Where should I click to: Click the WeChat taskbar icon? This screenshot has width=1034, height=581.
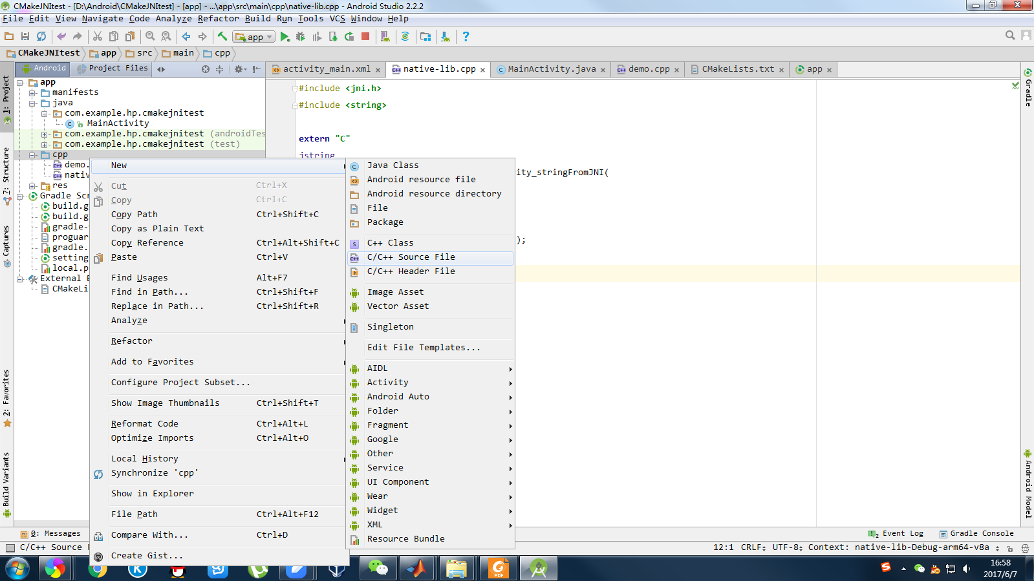(x=378, y=569)
